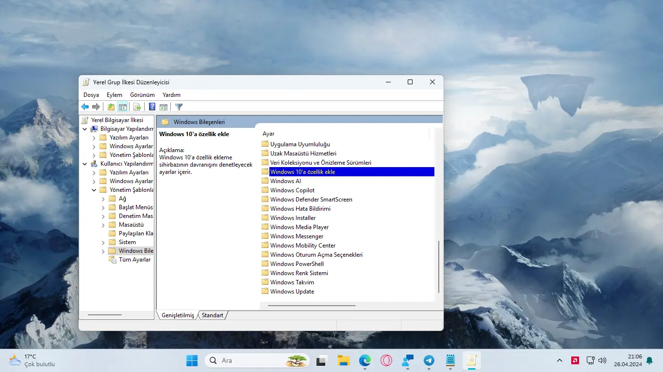Image resolution: width=663 pixels, height=372 pixels.
Task: Select Windows Mobility Center in the list
Action: pos(303,246)
